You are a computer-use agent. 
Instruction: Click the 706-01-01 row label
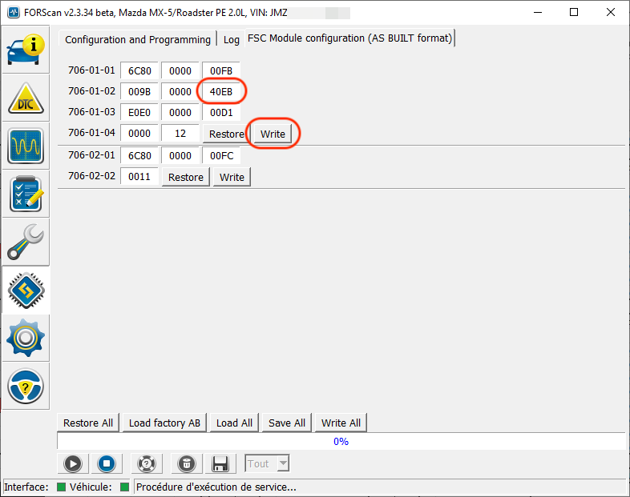pos(91,70)
